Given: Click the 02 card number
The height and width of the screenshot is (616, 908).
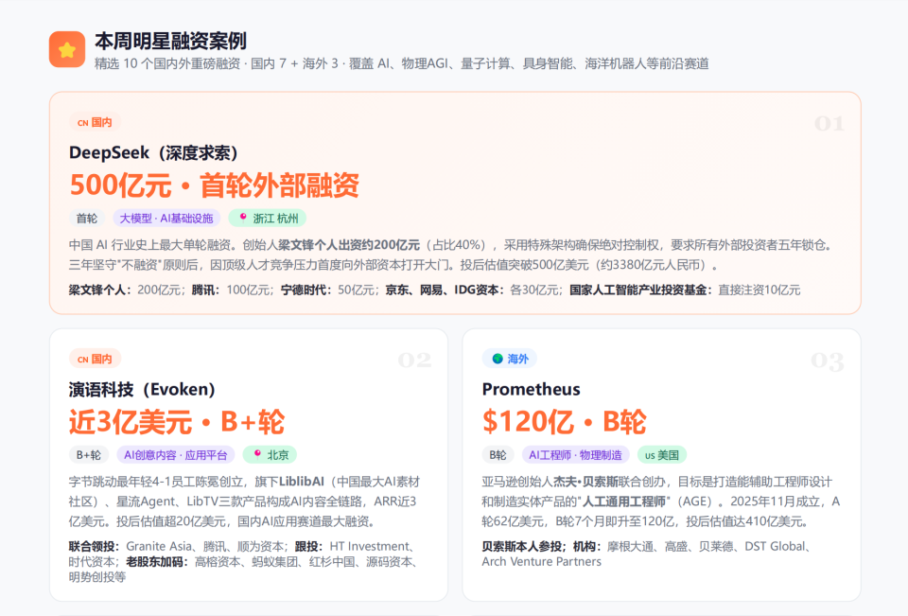Looking at the screenshot, I should coord(414,361).
